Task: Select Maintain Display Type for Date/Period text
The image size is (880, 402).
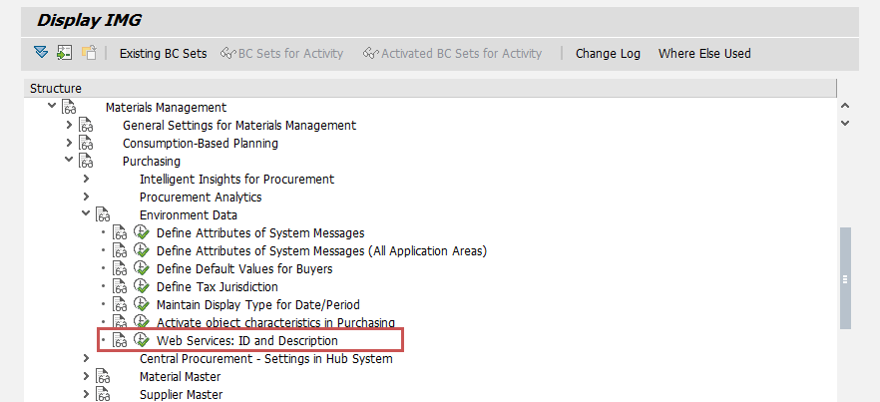Action: [x=258, y=305]
